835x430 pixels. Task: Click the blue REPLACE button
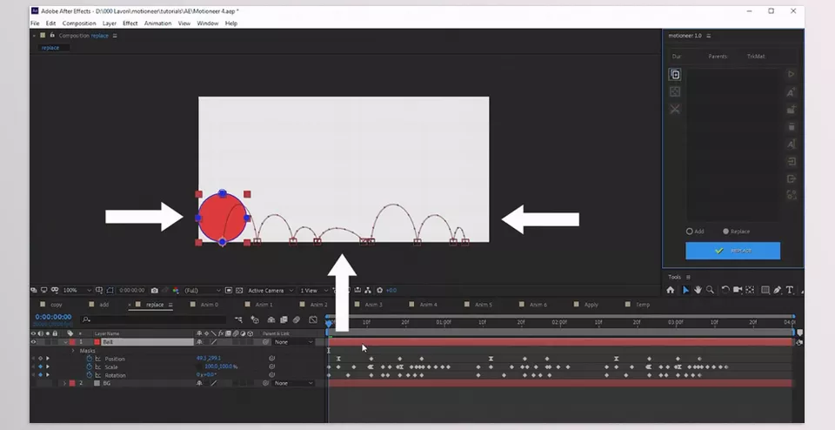[x=732, y=251]
